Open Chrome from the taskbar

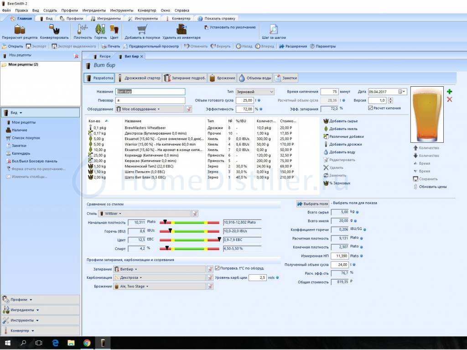pyautogui.click(x=87, y=343)
